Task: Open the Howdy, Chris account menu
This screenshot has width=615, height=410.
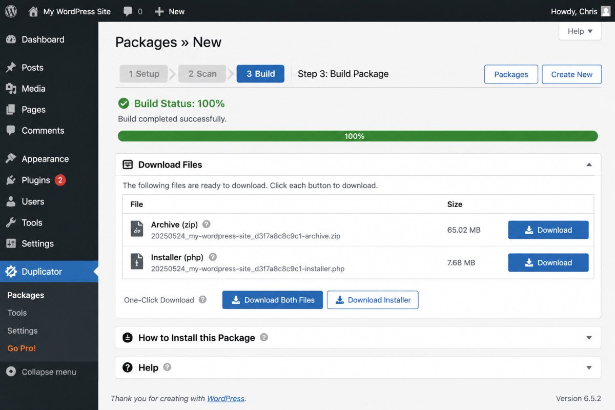Action: 580,11
